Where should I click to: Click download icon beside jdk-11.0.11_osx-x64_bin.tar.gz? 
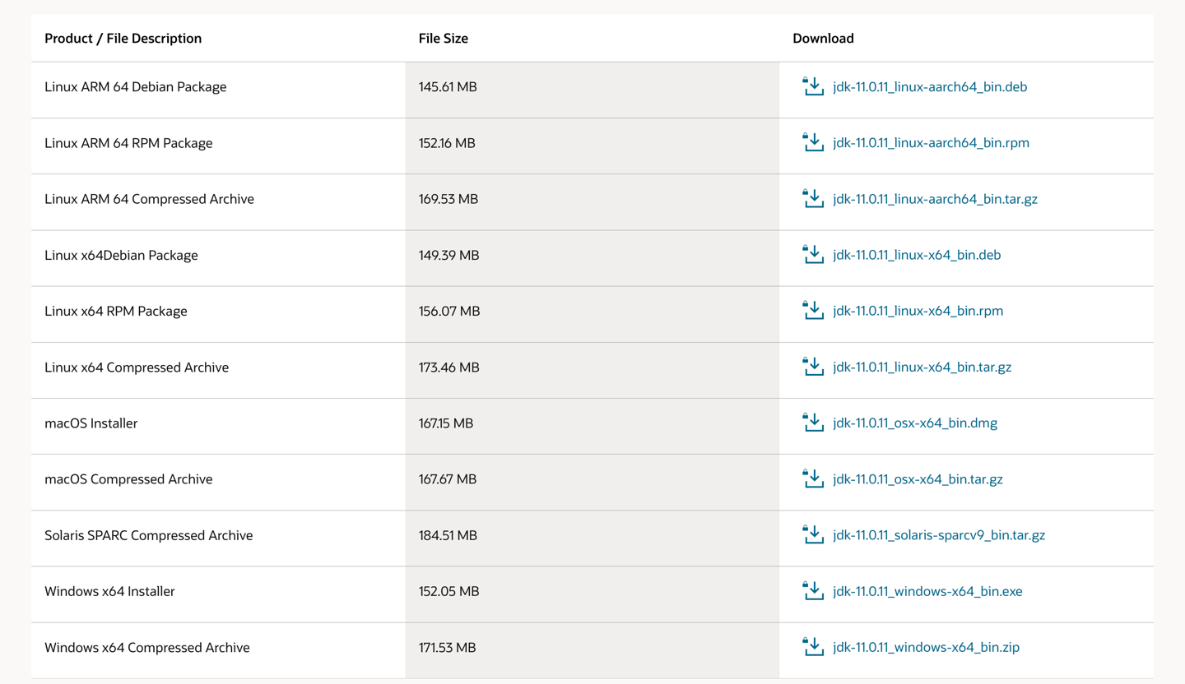813,478
